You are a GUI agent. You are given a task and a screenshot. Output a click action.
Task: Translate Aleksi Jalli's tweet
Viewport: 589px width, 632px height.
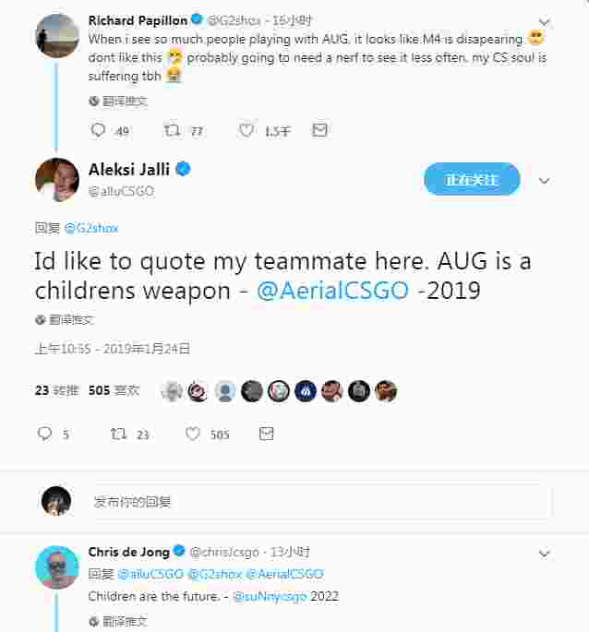[65, 320]
